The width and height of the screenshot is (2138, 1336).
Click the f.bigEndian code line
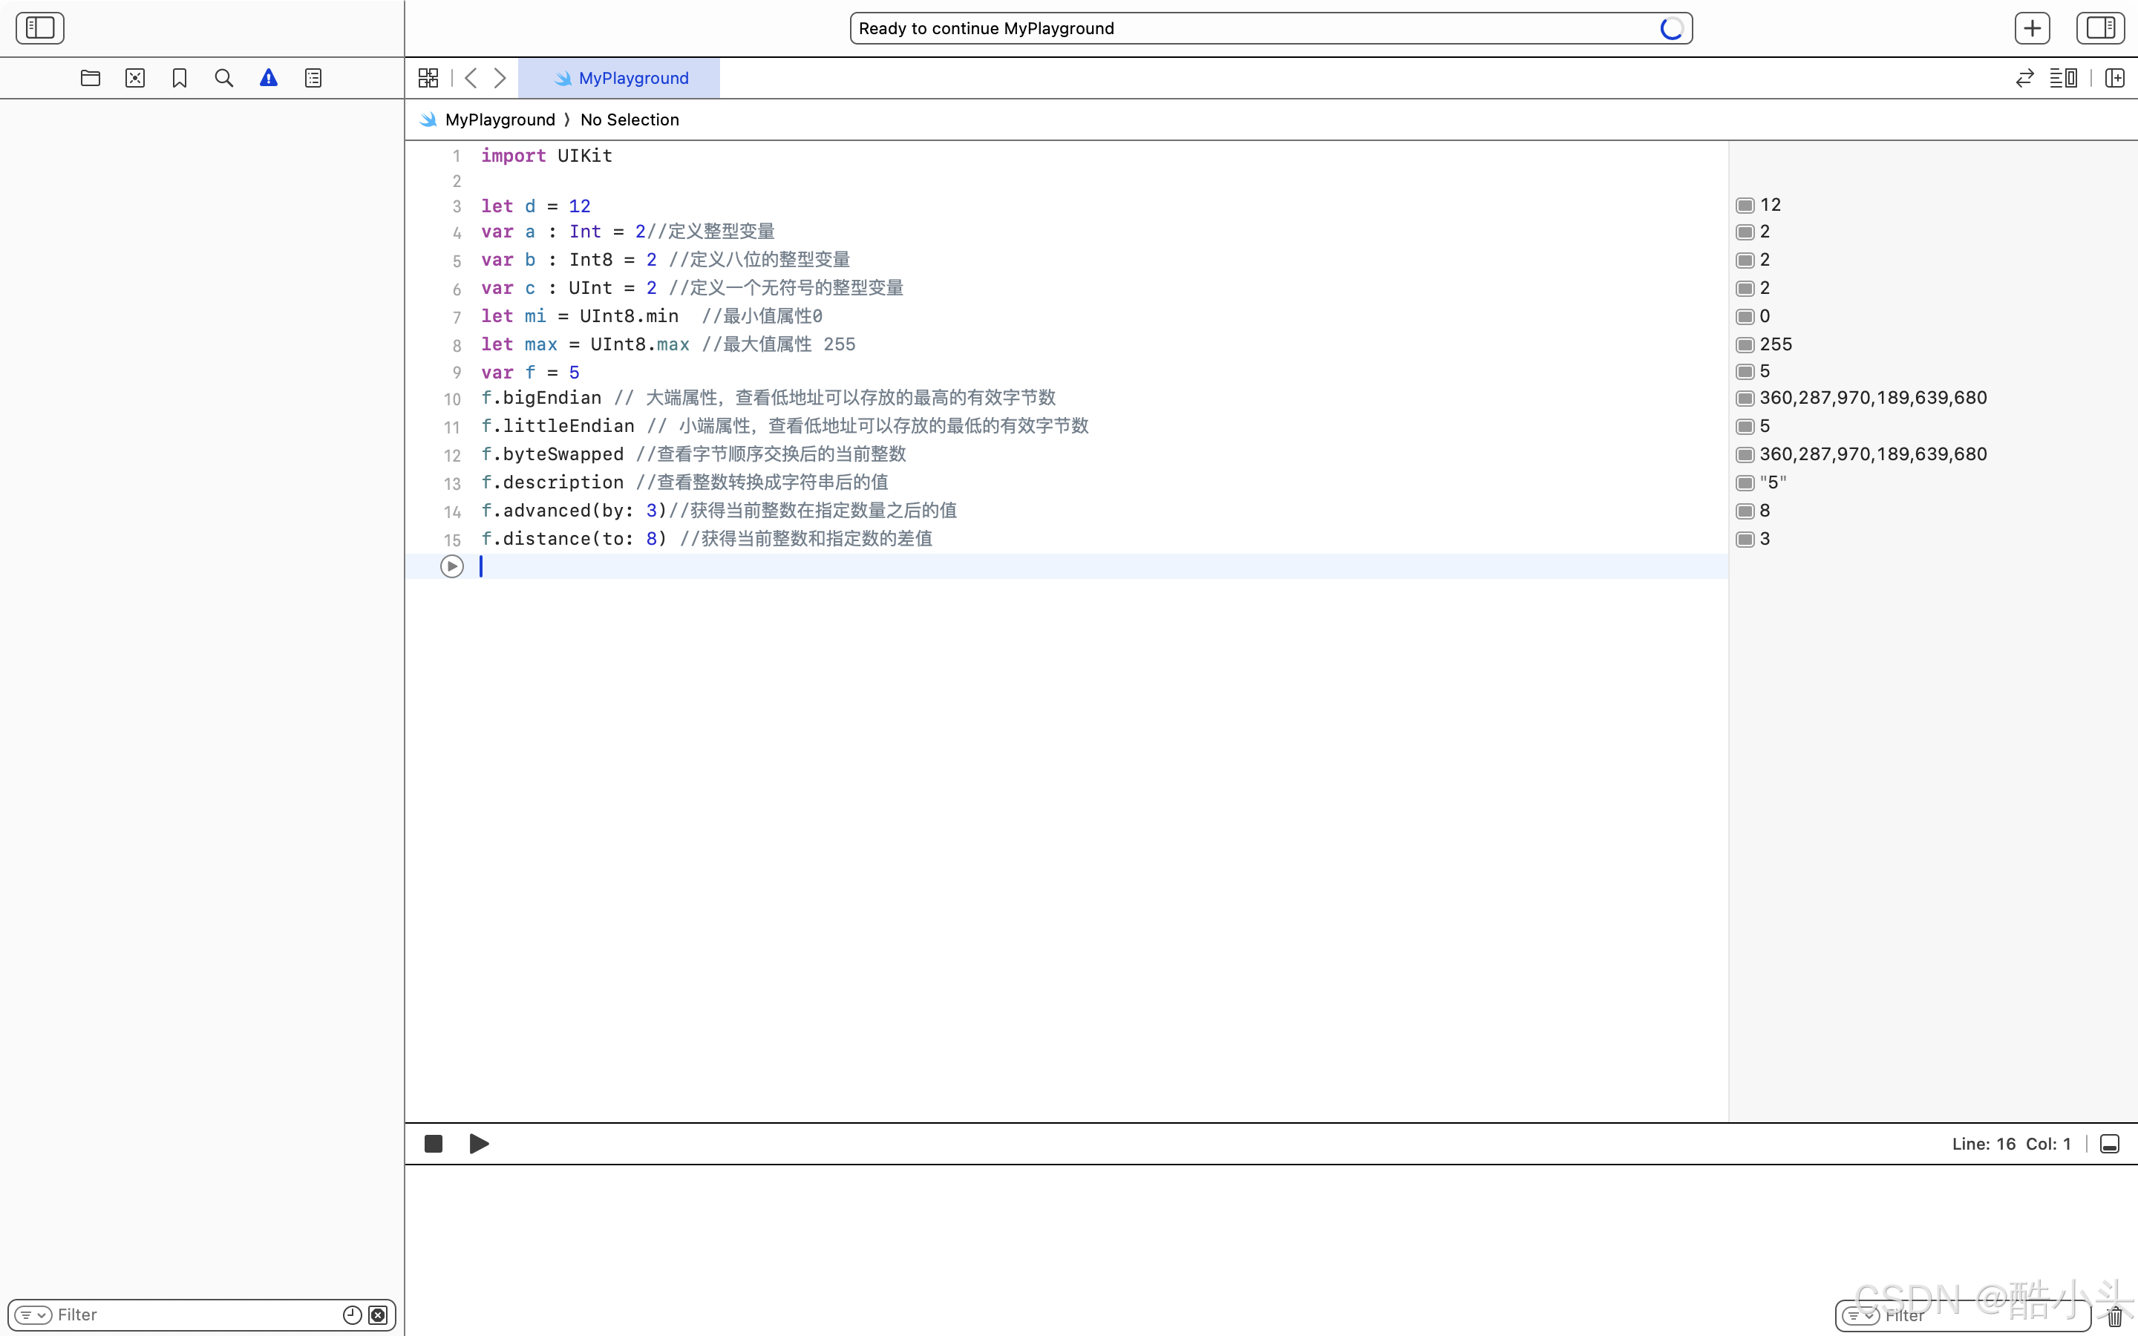point(768,398)
